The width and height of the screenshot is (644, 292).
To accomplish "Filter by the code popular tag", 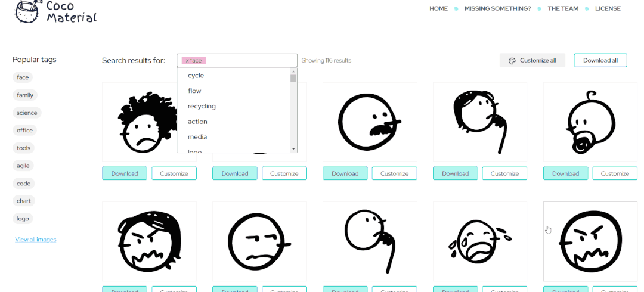I will tap(24, 183).
